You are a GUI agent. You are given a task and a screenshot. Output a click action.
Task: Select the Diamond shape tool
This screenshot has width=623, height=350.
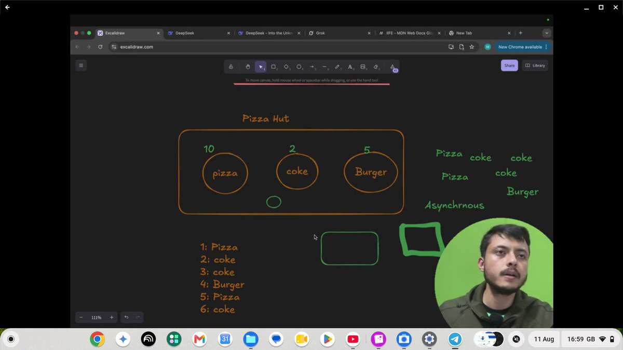click(286, 66)
